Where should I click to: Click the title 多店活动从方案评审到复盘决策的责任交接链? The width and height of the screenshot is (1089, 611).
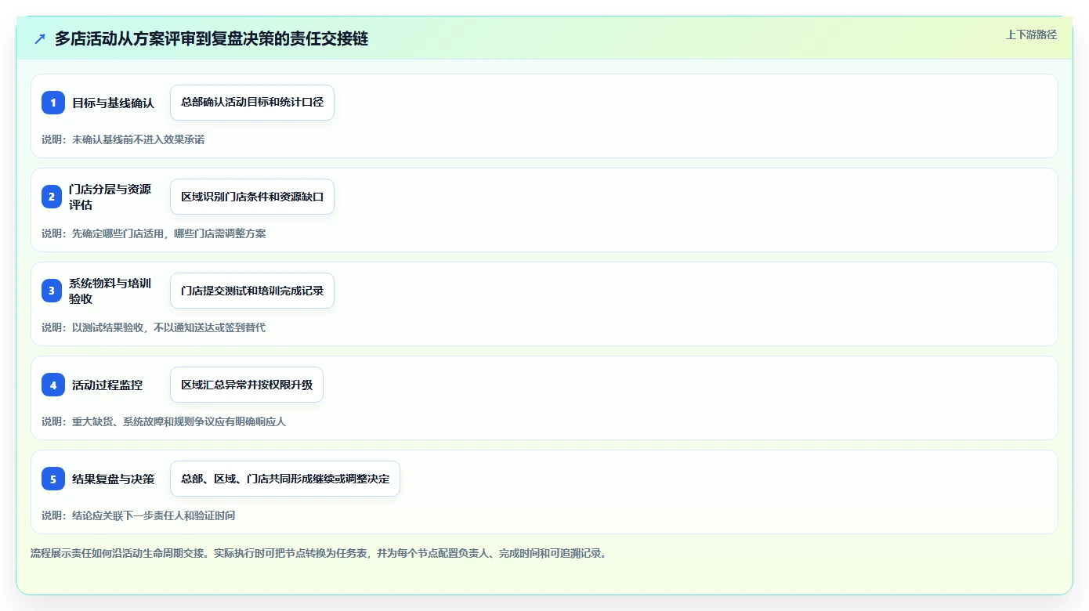212,38
